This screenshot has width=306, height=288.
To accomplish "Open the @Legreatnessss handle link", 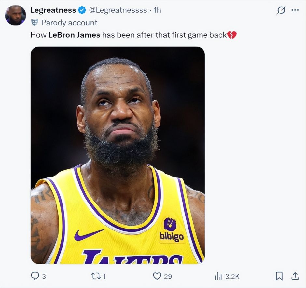I will click(118, 10).
